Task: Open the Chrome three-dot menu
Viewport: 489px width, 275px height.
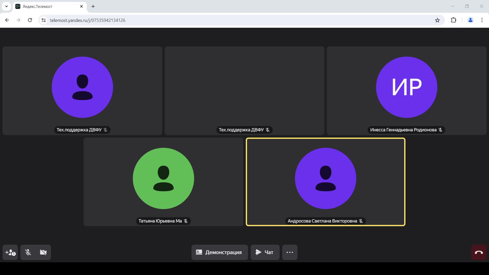Action: coord(482,20)
